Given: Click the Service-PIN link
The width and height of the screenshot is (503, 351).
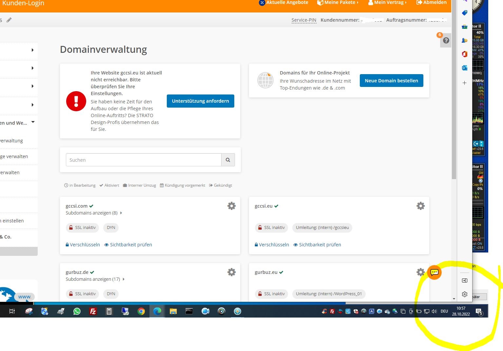Looking at the screenshot, I should 304,20.
